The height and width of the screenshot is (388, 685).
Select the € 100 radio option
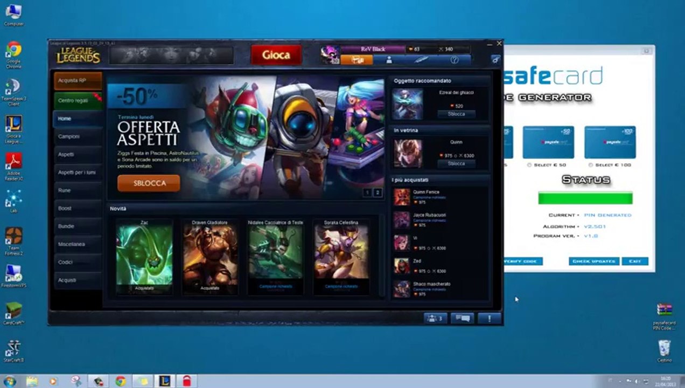(591, 165)
